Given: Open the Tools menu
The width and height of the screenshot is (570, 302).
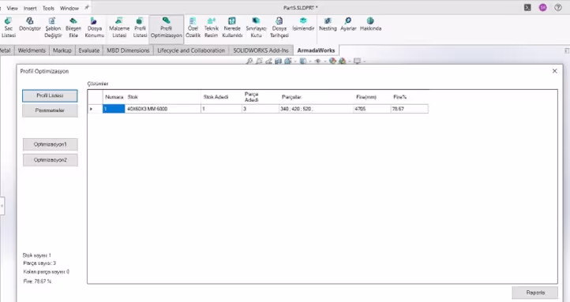Looking at the screenshot, I should point(48,8).
